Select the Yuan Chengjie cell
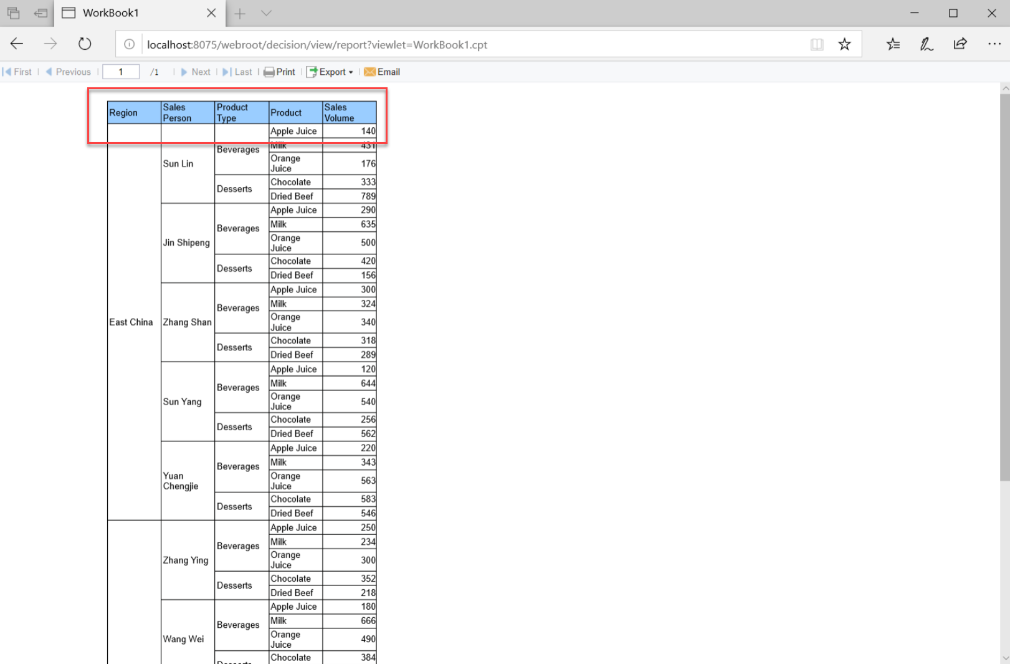 point(188,481)
